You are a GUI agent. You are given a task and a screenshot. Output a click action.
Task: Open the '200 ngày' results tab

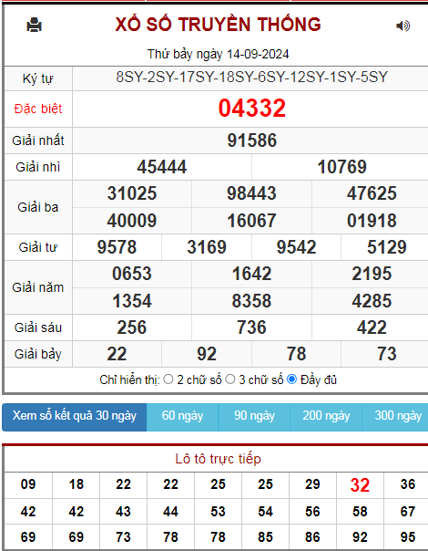tap(326, 417)
